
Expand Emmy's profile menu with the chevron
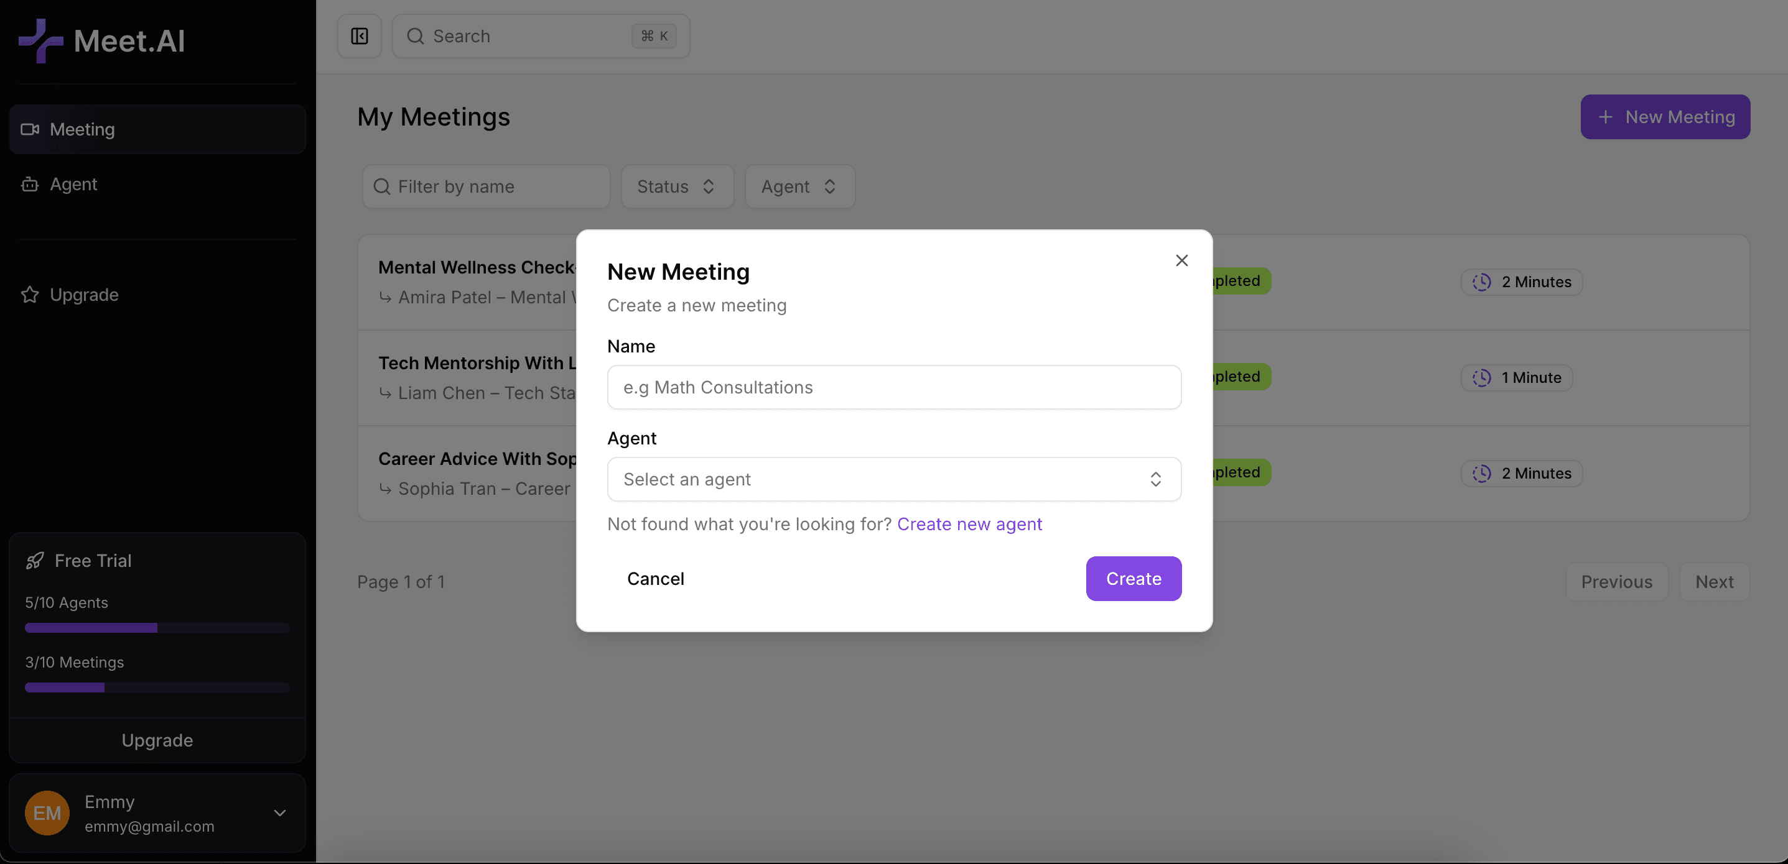tap(280, 812)
